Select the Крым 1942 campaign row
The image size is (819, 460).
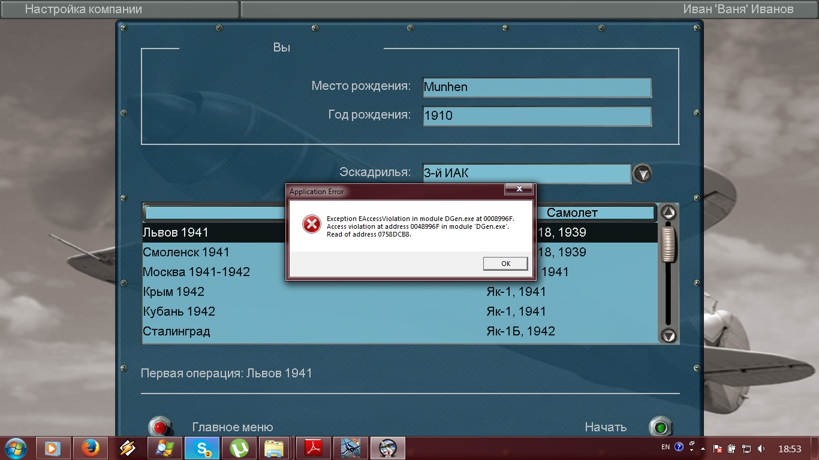[x=401, y=292]
